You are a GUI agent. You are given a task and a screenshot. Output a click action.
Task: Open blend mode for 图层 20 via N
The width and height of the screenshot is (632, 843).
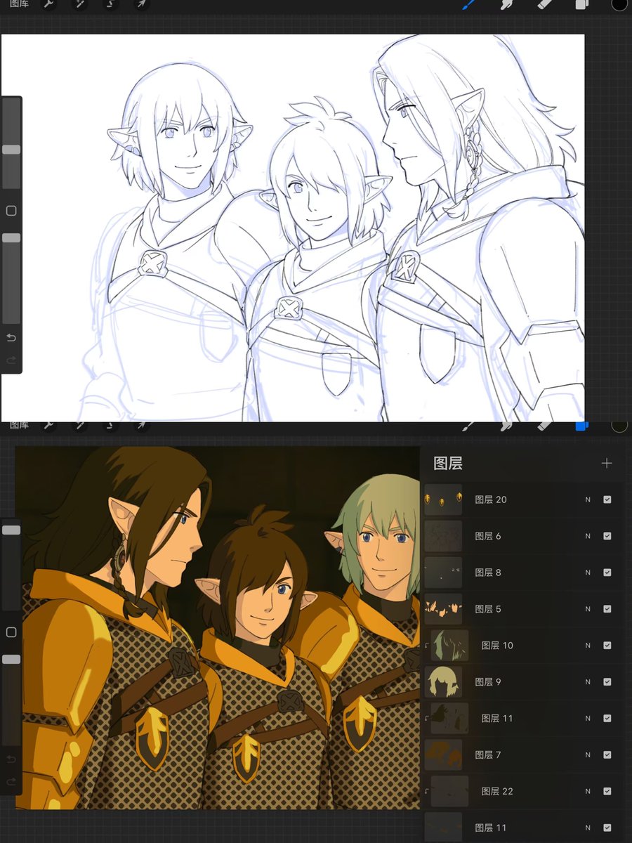[x=588, y=499]
